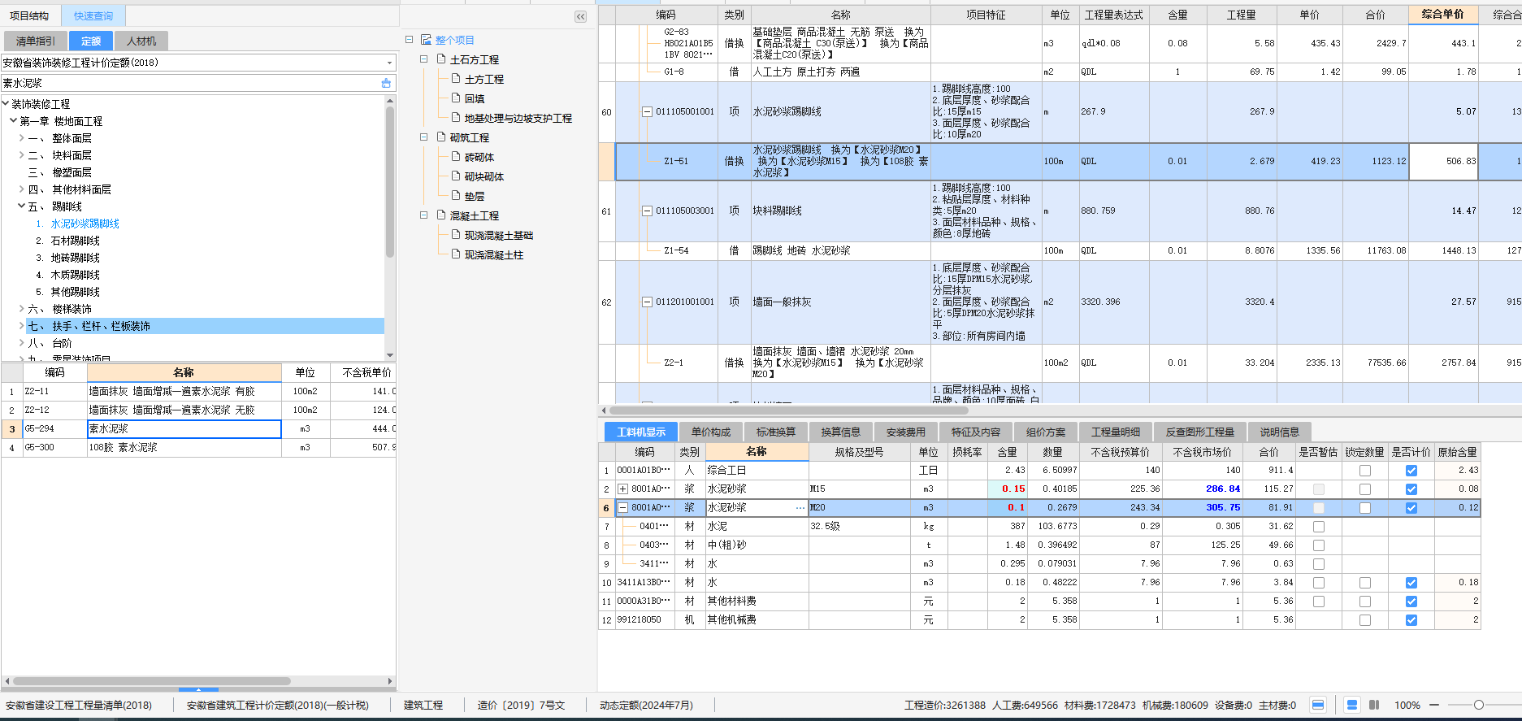The width and height of the screenshot is (1522, 721).
Task: Click the main table horizontal scrollbar
Action: 788,410
